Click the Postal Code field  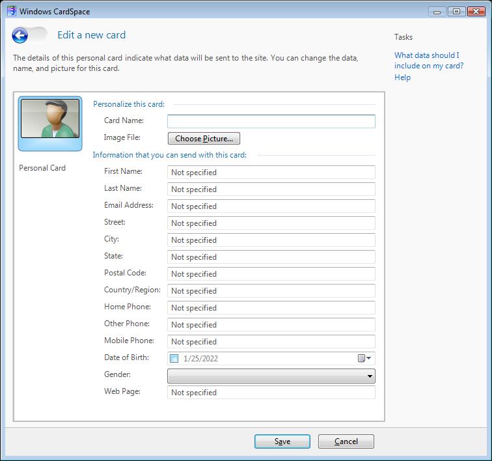coord(271,274)
